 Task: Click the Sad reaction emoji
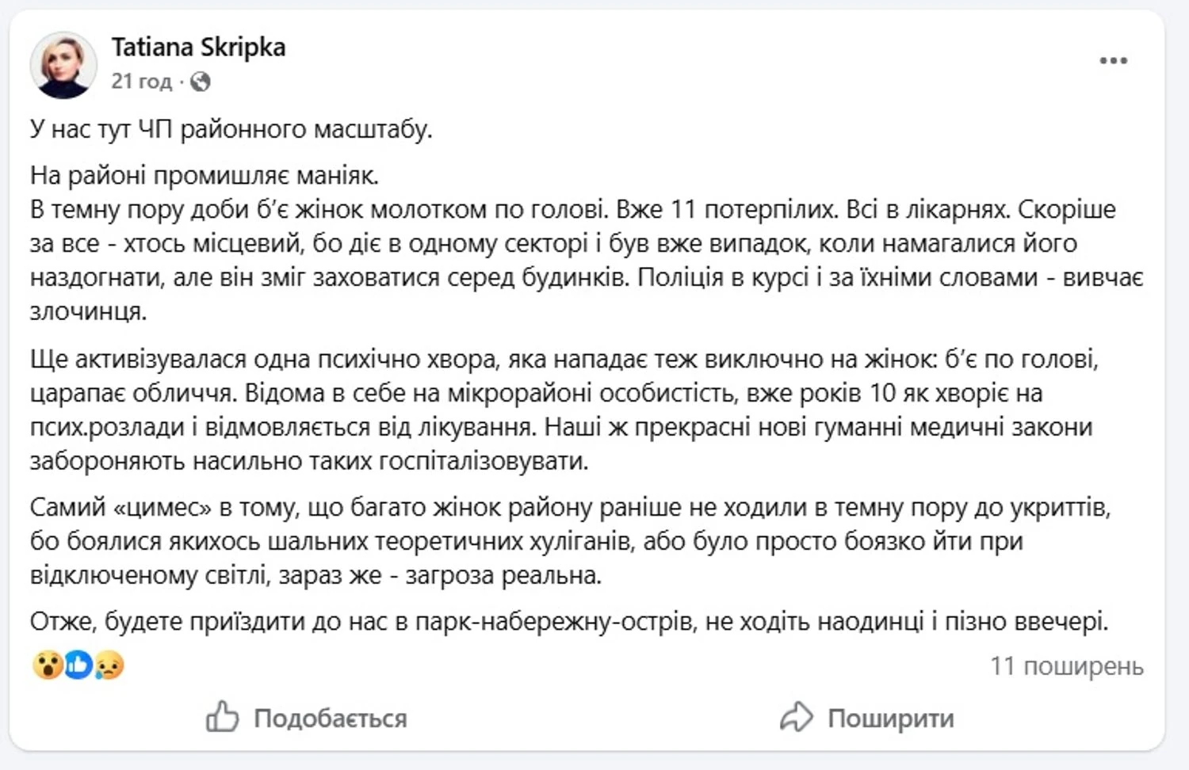(x=109, y=665)
